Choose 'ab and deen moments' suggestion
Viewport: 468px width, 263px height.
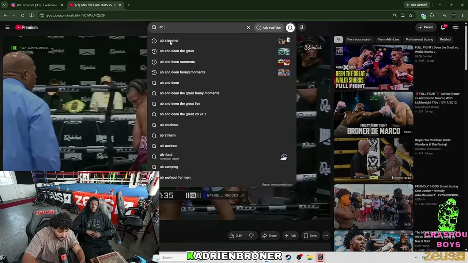[x=222, y=62]
